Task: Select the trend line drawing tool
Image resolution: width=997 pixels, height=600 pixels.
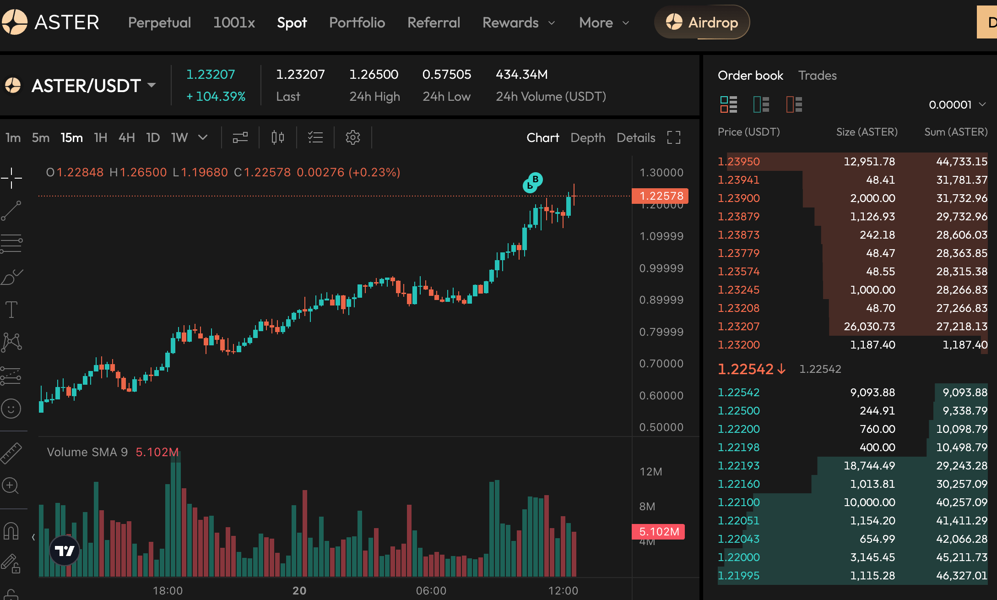Action: pos(11,211)
